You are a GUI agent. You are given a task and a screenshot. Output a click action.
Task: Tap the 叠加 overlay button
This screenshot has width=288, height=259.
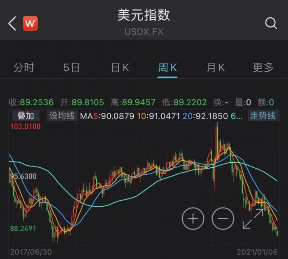click(x=26, y=116)
